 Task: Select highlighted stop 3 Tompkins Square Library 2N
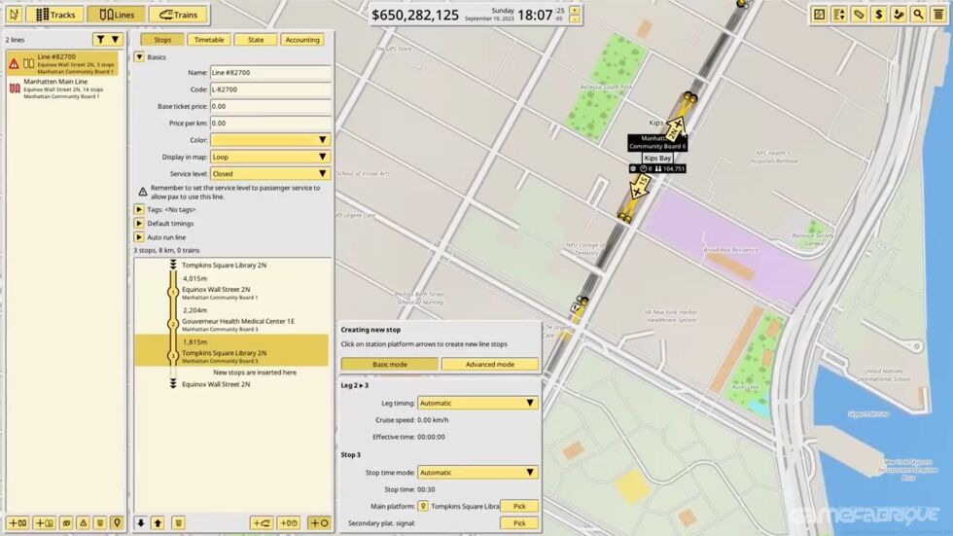click(x=231, y=350)
